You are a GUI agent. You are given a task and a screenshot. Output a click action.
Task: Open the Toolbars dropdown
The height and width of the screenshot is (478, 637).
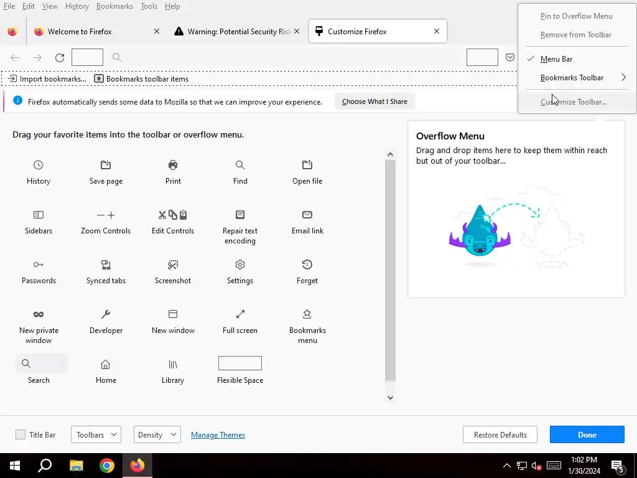point(96,434)
